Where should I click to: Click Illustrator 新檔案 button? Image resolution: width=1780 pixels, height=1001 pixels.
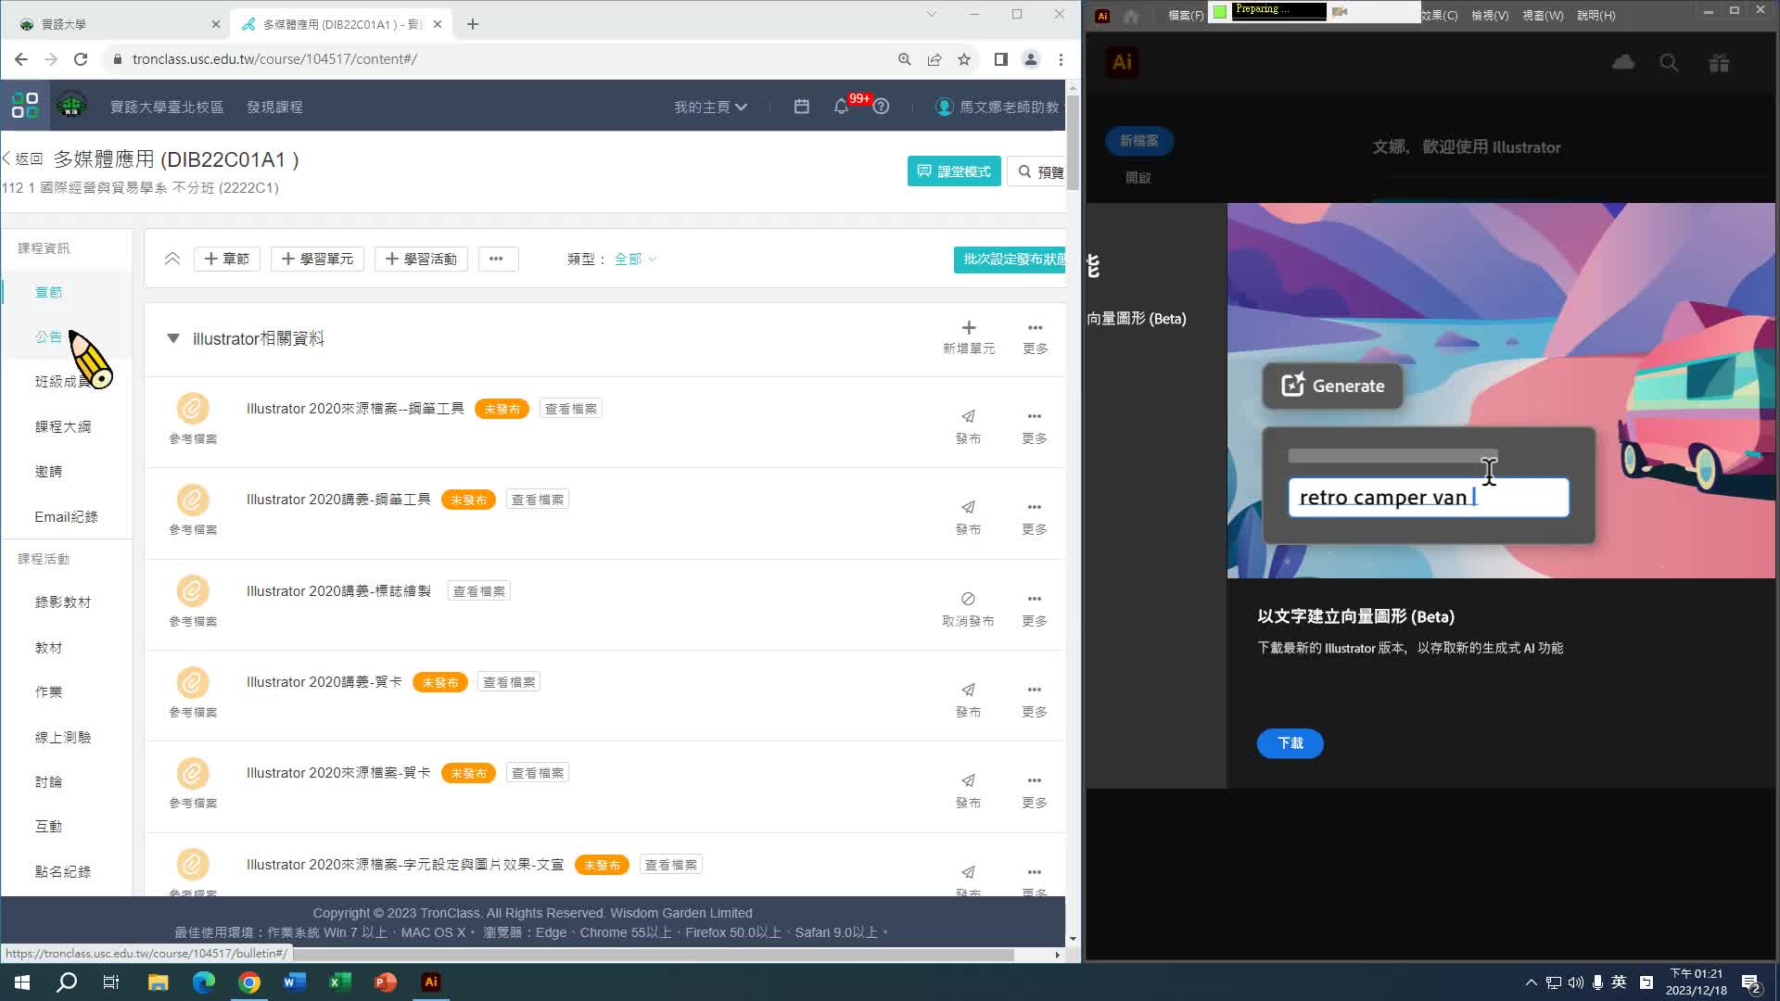click(1138, 141)
